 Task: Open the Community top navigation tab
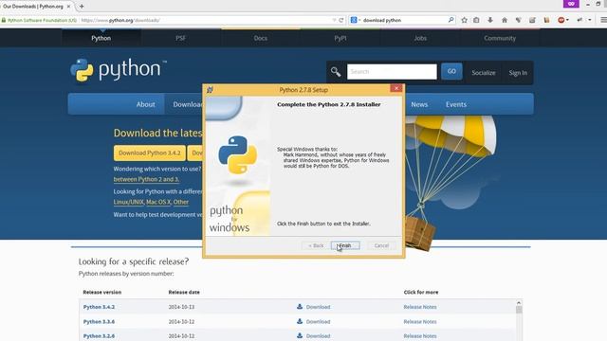[500, 38]
